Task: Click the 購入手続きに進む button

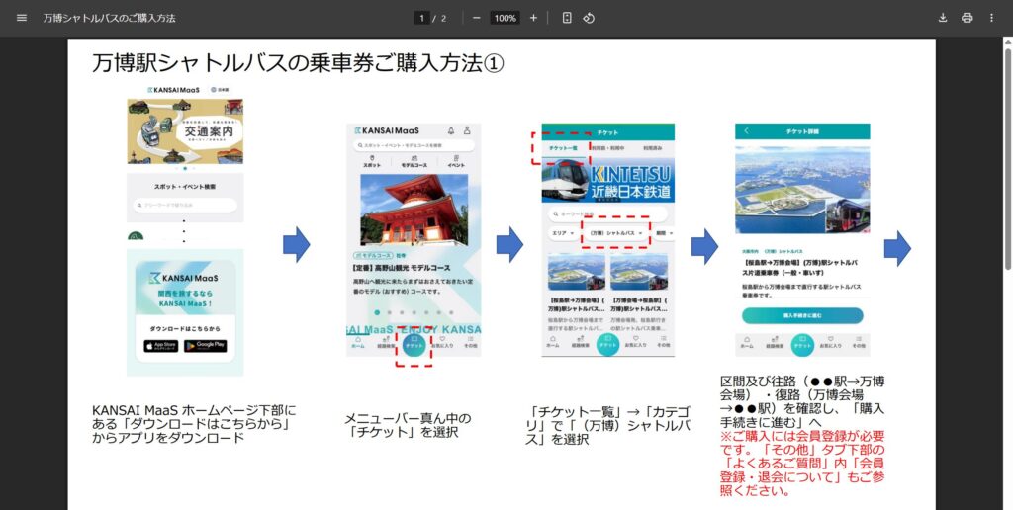Action: 802,315
